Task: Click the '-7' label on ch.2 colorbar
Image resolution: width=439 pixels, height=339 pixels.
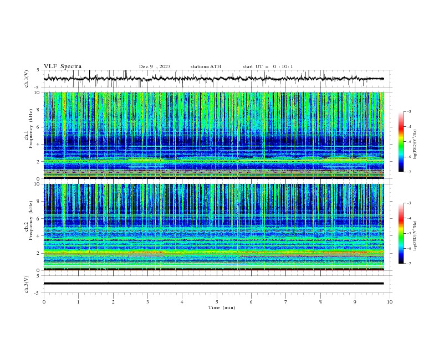Action: tap(409, 264)
